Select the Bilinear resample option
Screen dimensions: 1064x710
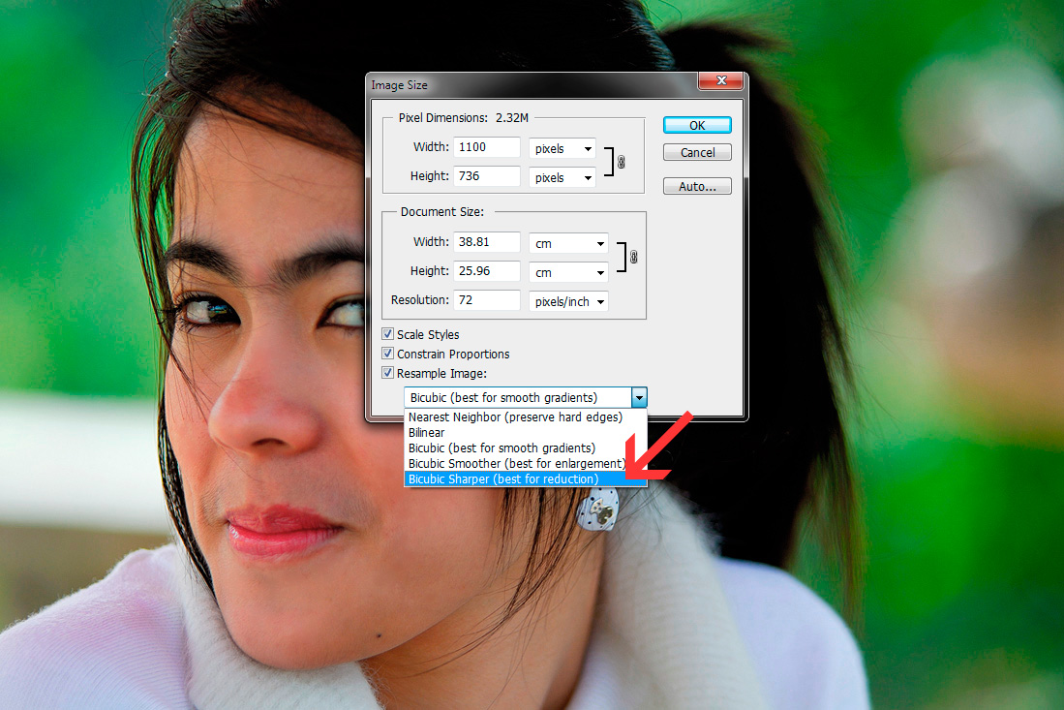coord(427,433)
